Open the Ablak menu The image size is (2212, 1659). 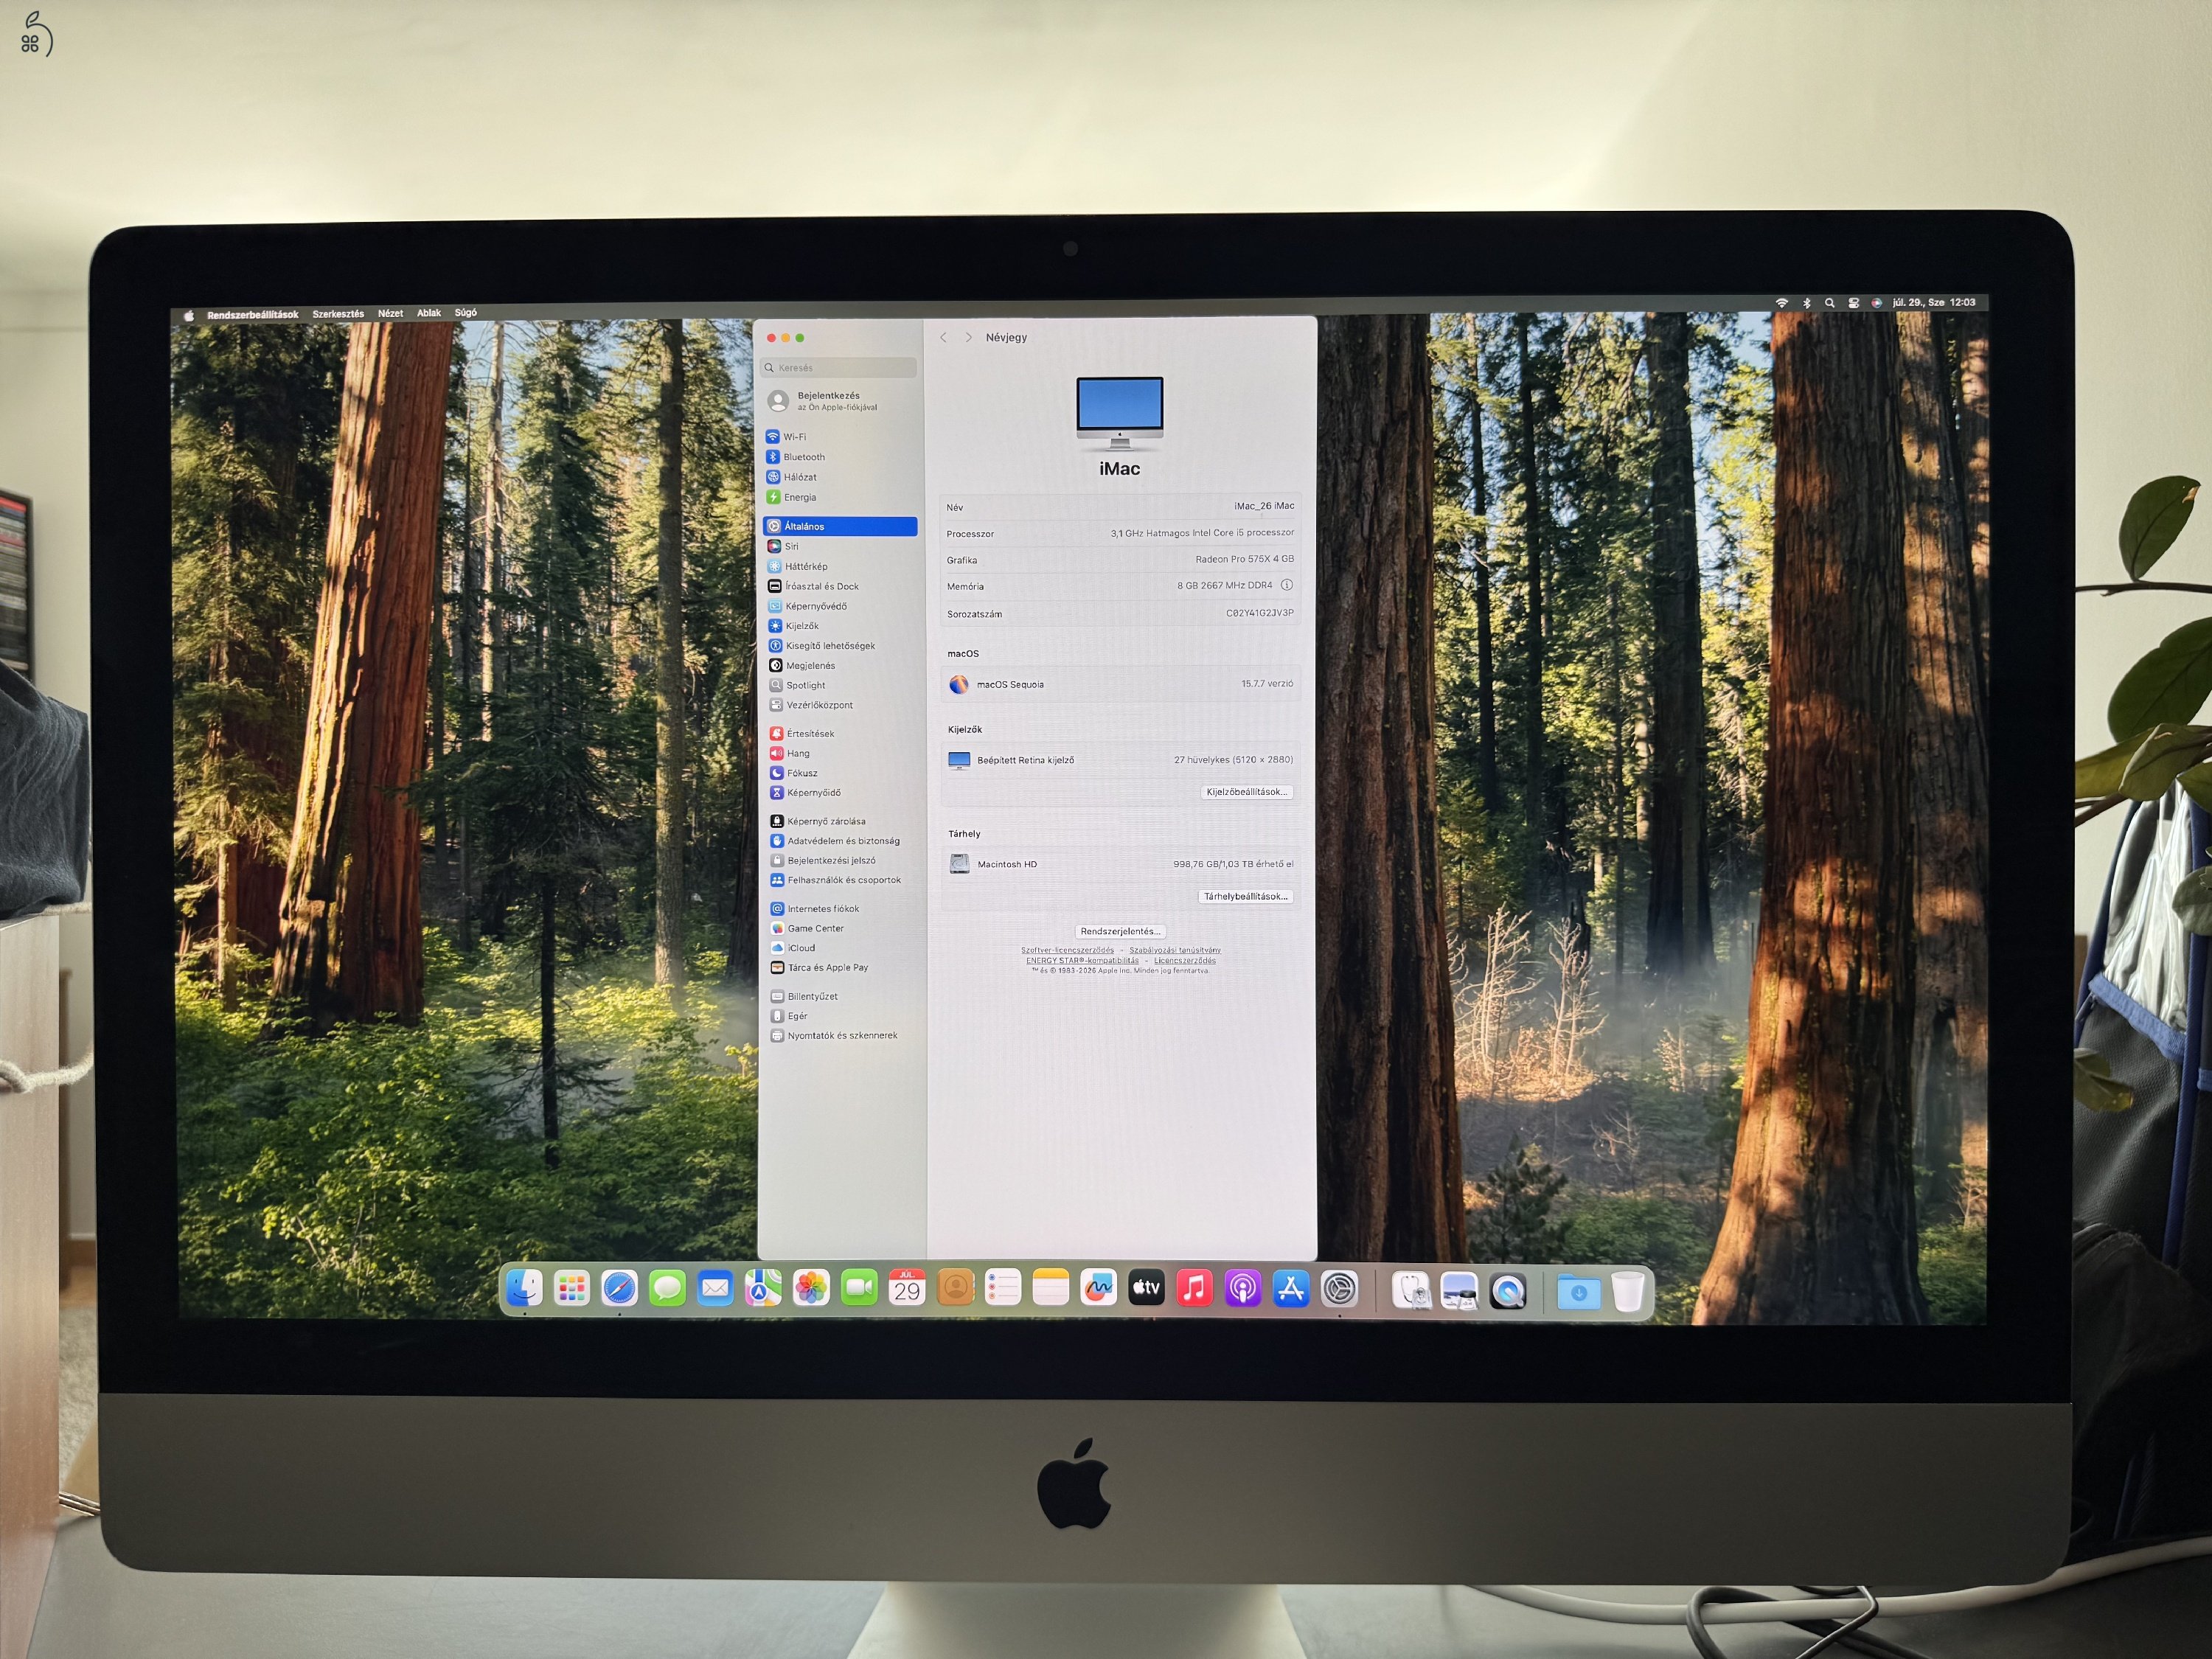(x=429, y=313)
